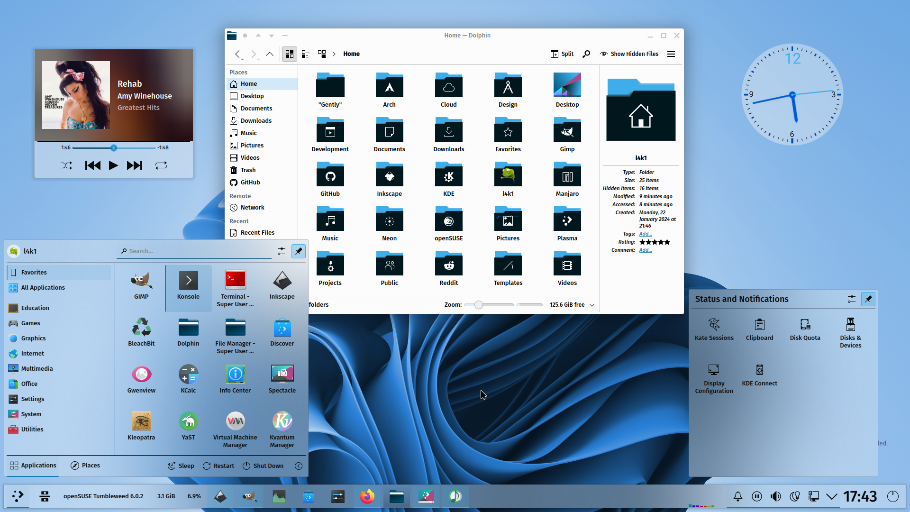This screenshot has height=512, width=910.
Task: Open the Reddit folder in Dolphin
Action: point(448,268)
